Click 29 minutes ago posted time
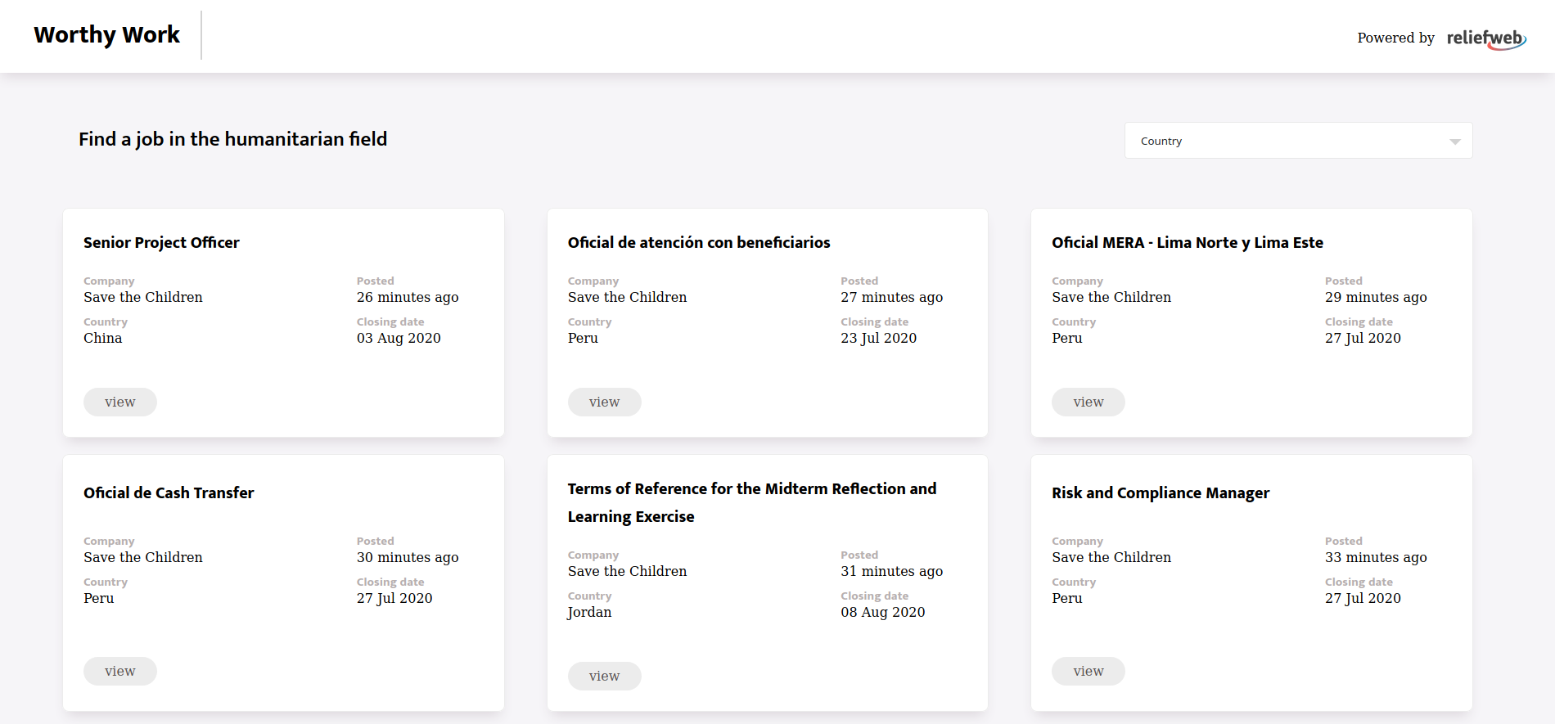1555x724 pixels. coord(1376,297)
